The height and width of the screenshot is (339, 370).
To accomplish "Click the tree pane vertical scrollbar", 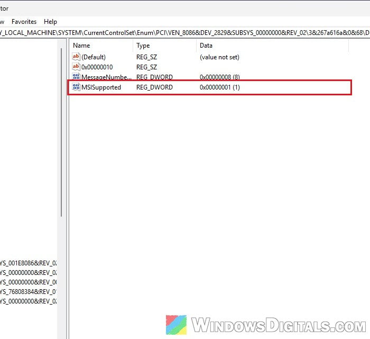I will pyautogui.click(x=62, y=132).
